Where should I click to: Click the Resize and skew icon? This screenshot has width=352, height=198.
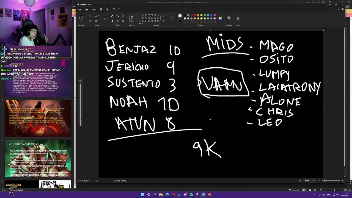click(90, 21)
